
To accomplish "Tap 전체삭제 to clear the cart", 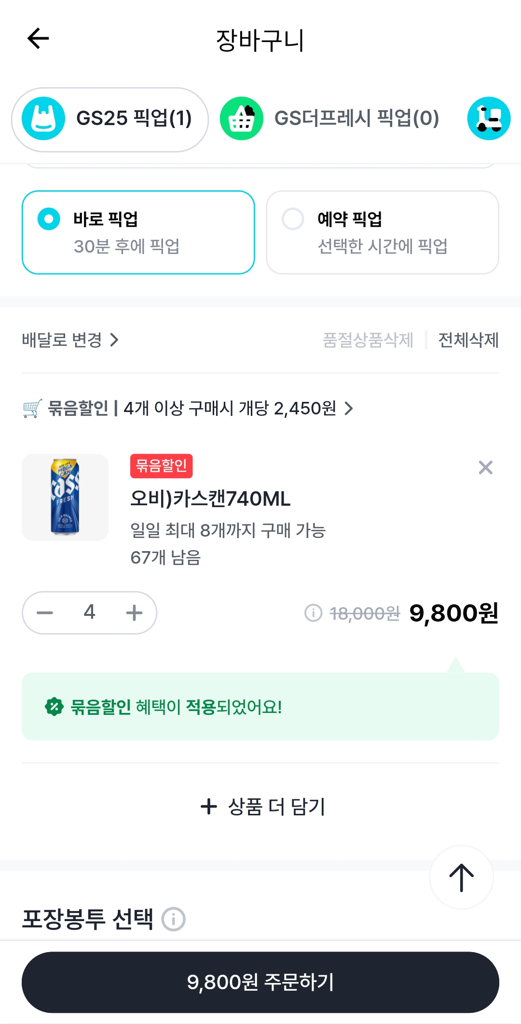I will (468, 340).
